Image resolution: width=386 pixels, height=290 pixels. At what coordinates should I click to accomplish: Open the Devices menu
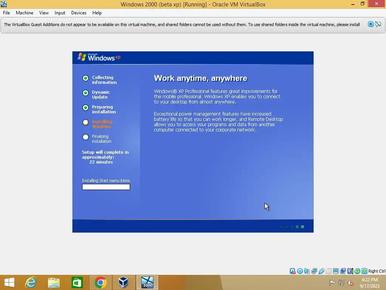(79, 13)
